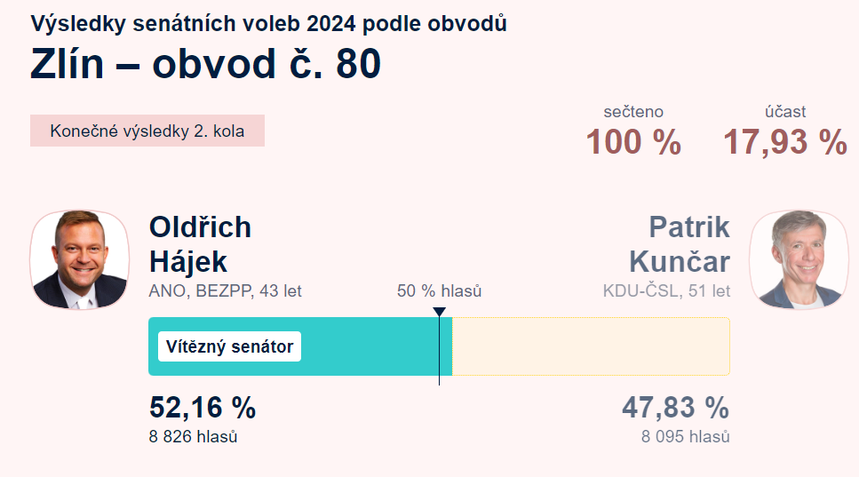Click the 50 % hlasů label text
The width and height of the screenshot is (859, 477).
coord(440,290)
